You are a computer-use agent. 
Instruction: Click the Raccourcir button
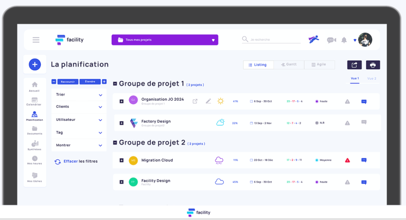[x=68, y=82]
